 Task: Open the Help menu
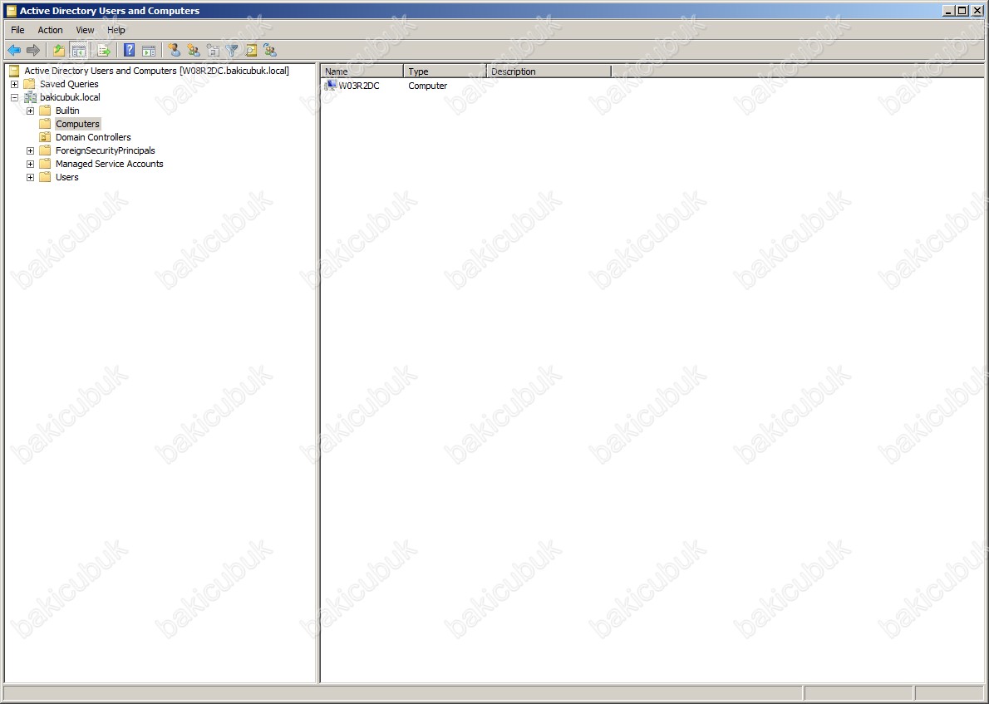(116, 30)
